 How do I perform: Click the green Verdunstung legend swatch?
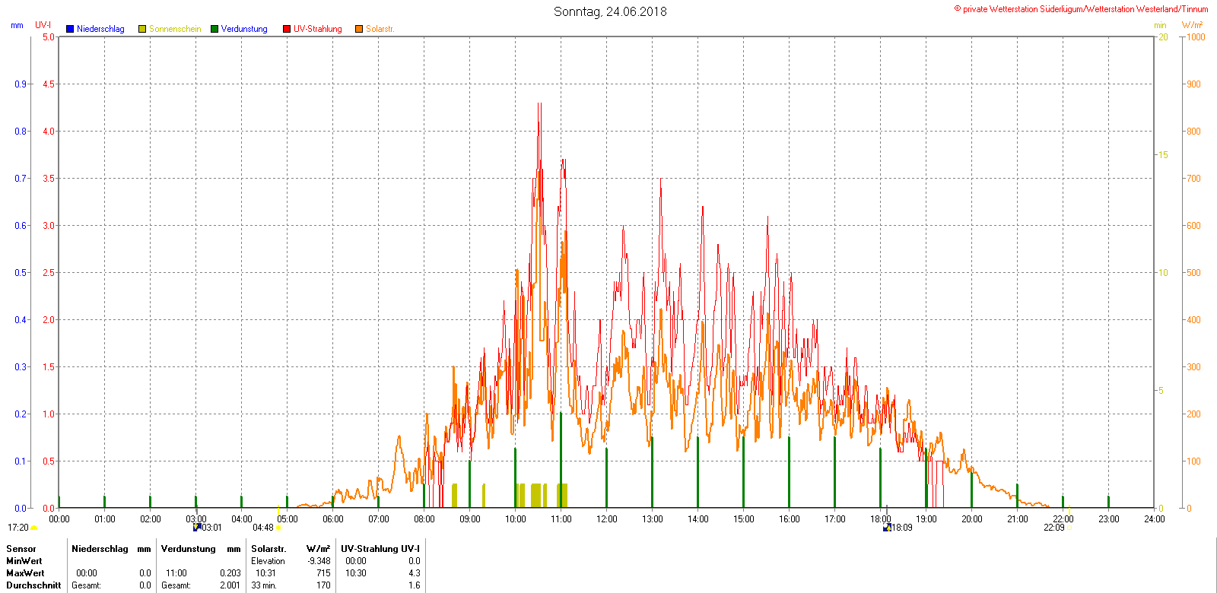(214, 29)
